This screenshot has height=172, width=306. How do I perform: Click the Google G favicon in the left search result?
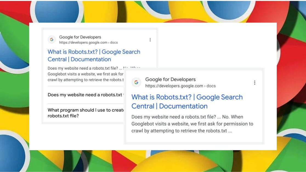point(52,40)
